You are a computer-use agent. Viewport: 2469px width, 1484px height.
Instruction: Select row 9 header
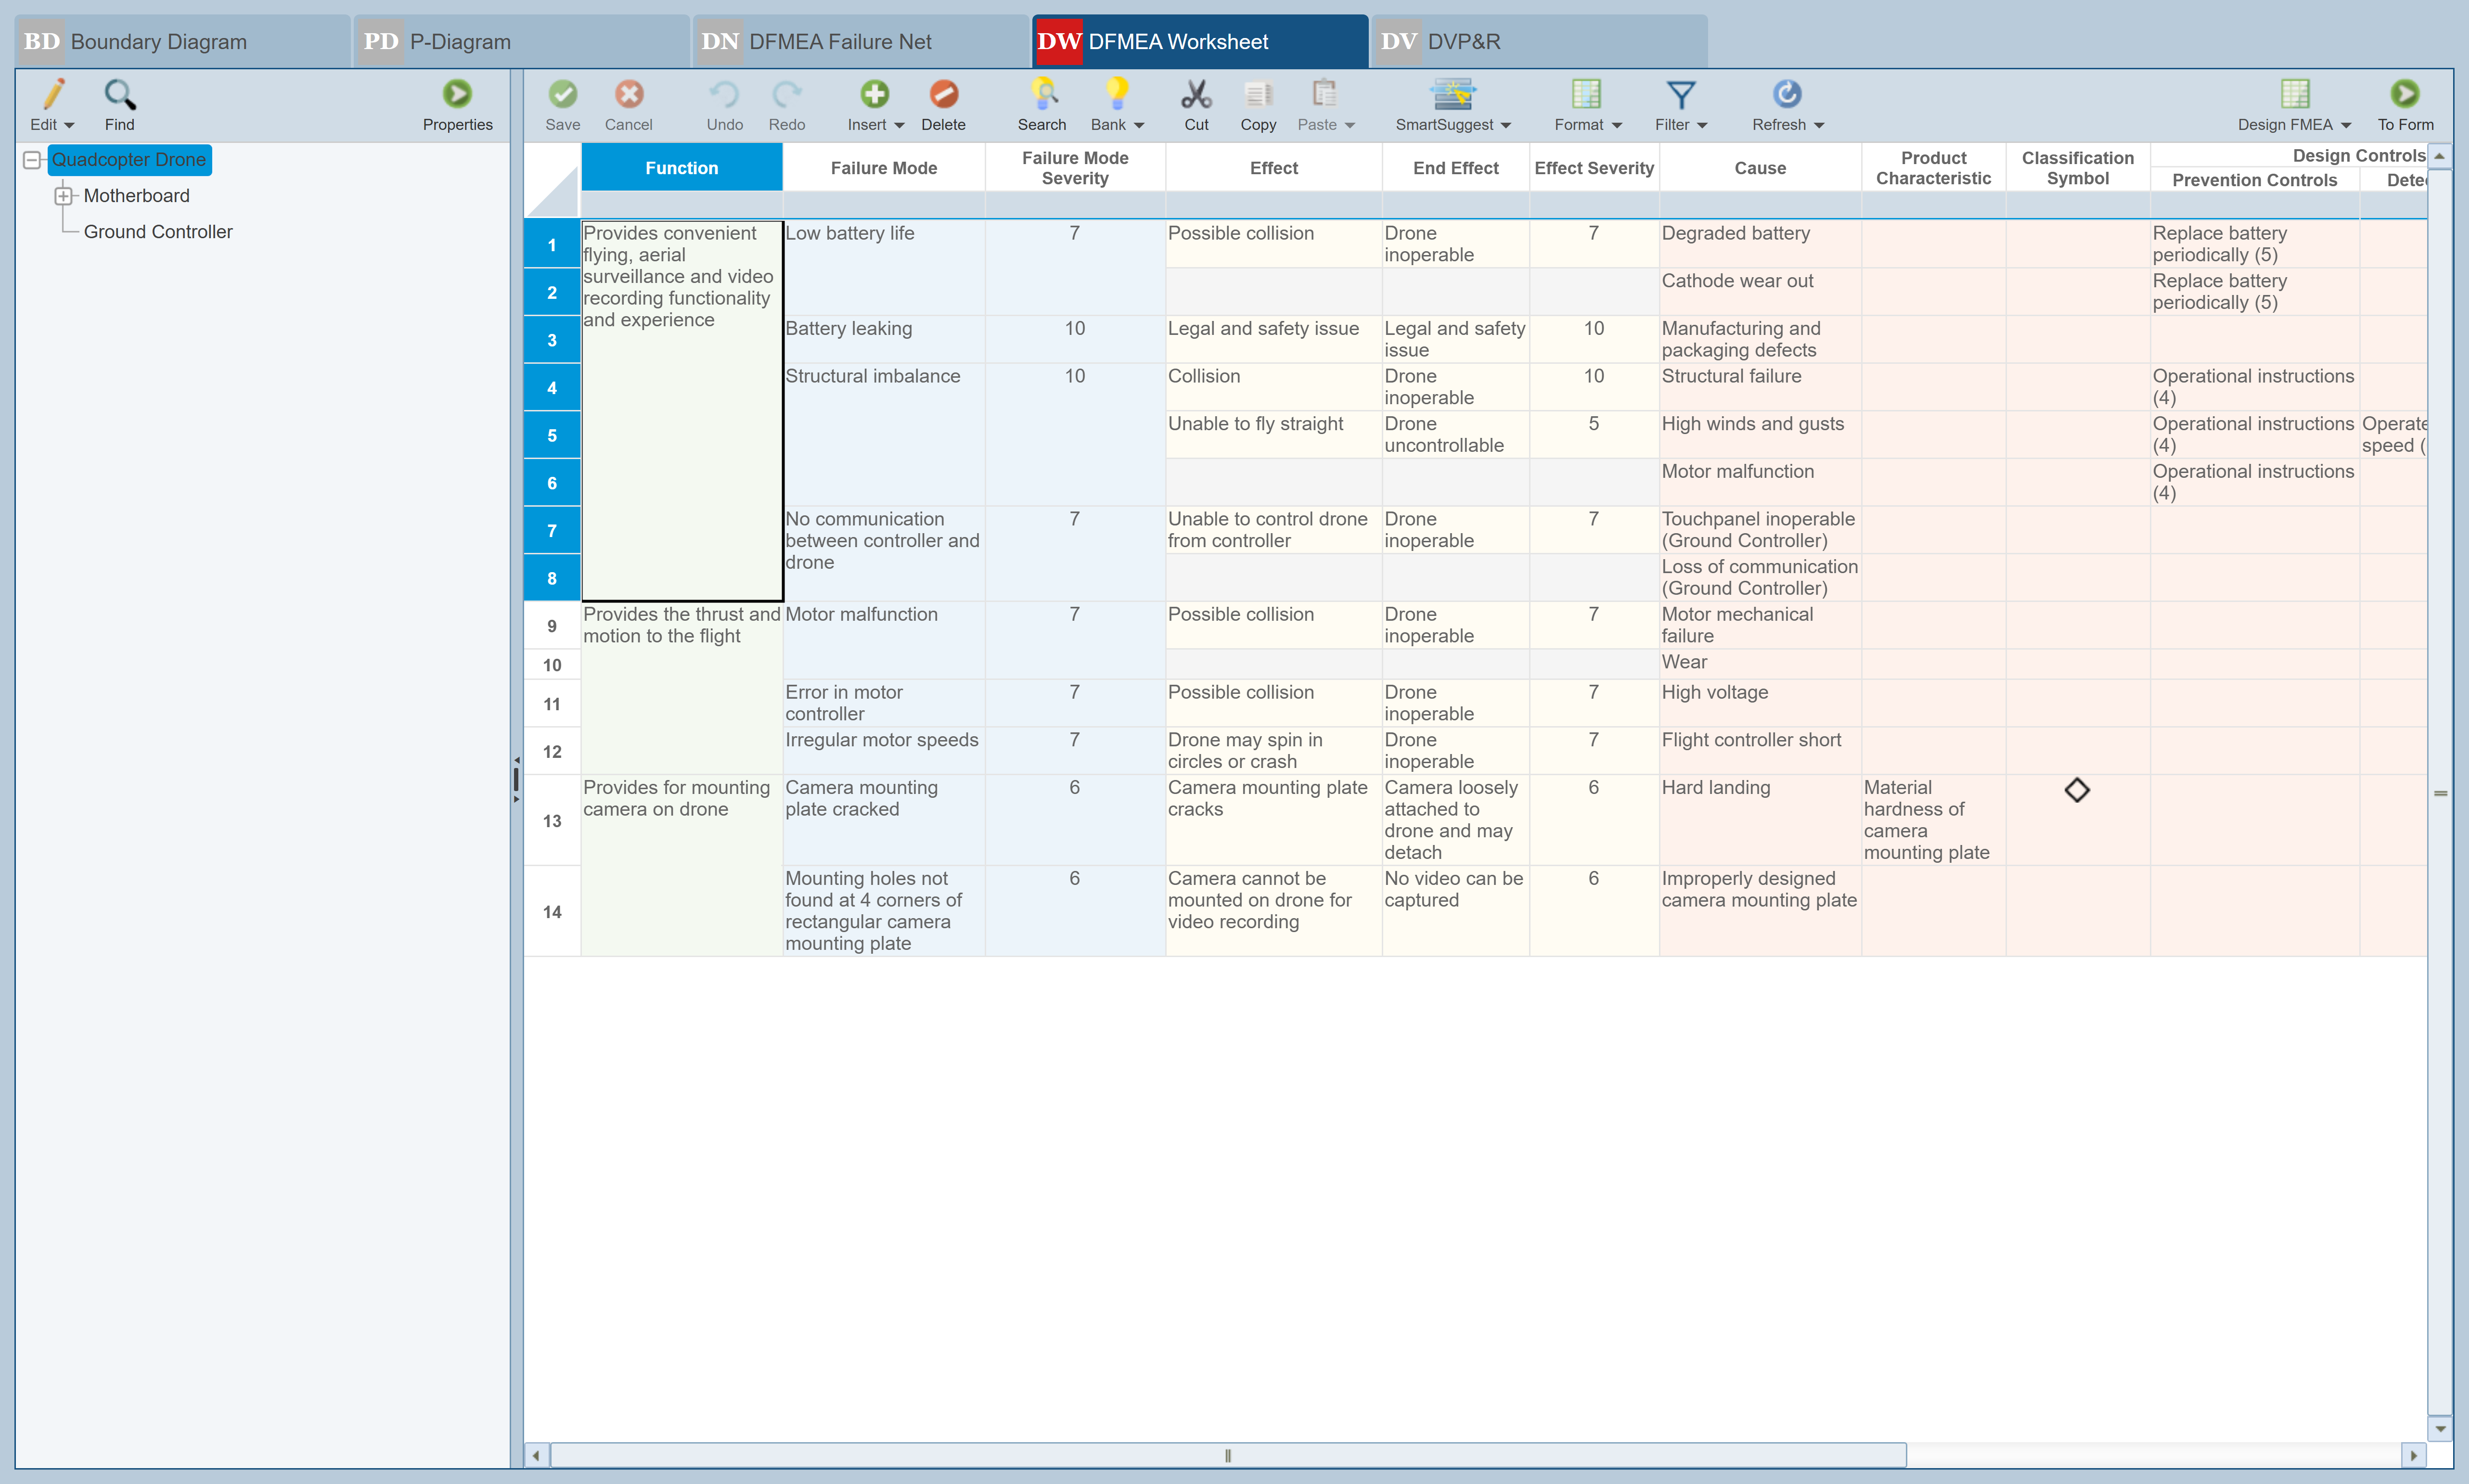[x=552, y=626]
